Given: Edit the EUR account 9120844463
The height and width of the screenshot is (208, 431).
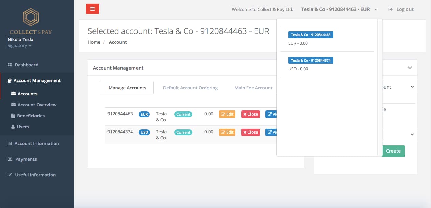Looking at the screenshot, I should tap(227, 114).
